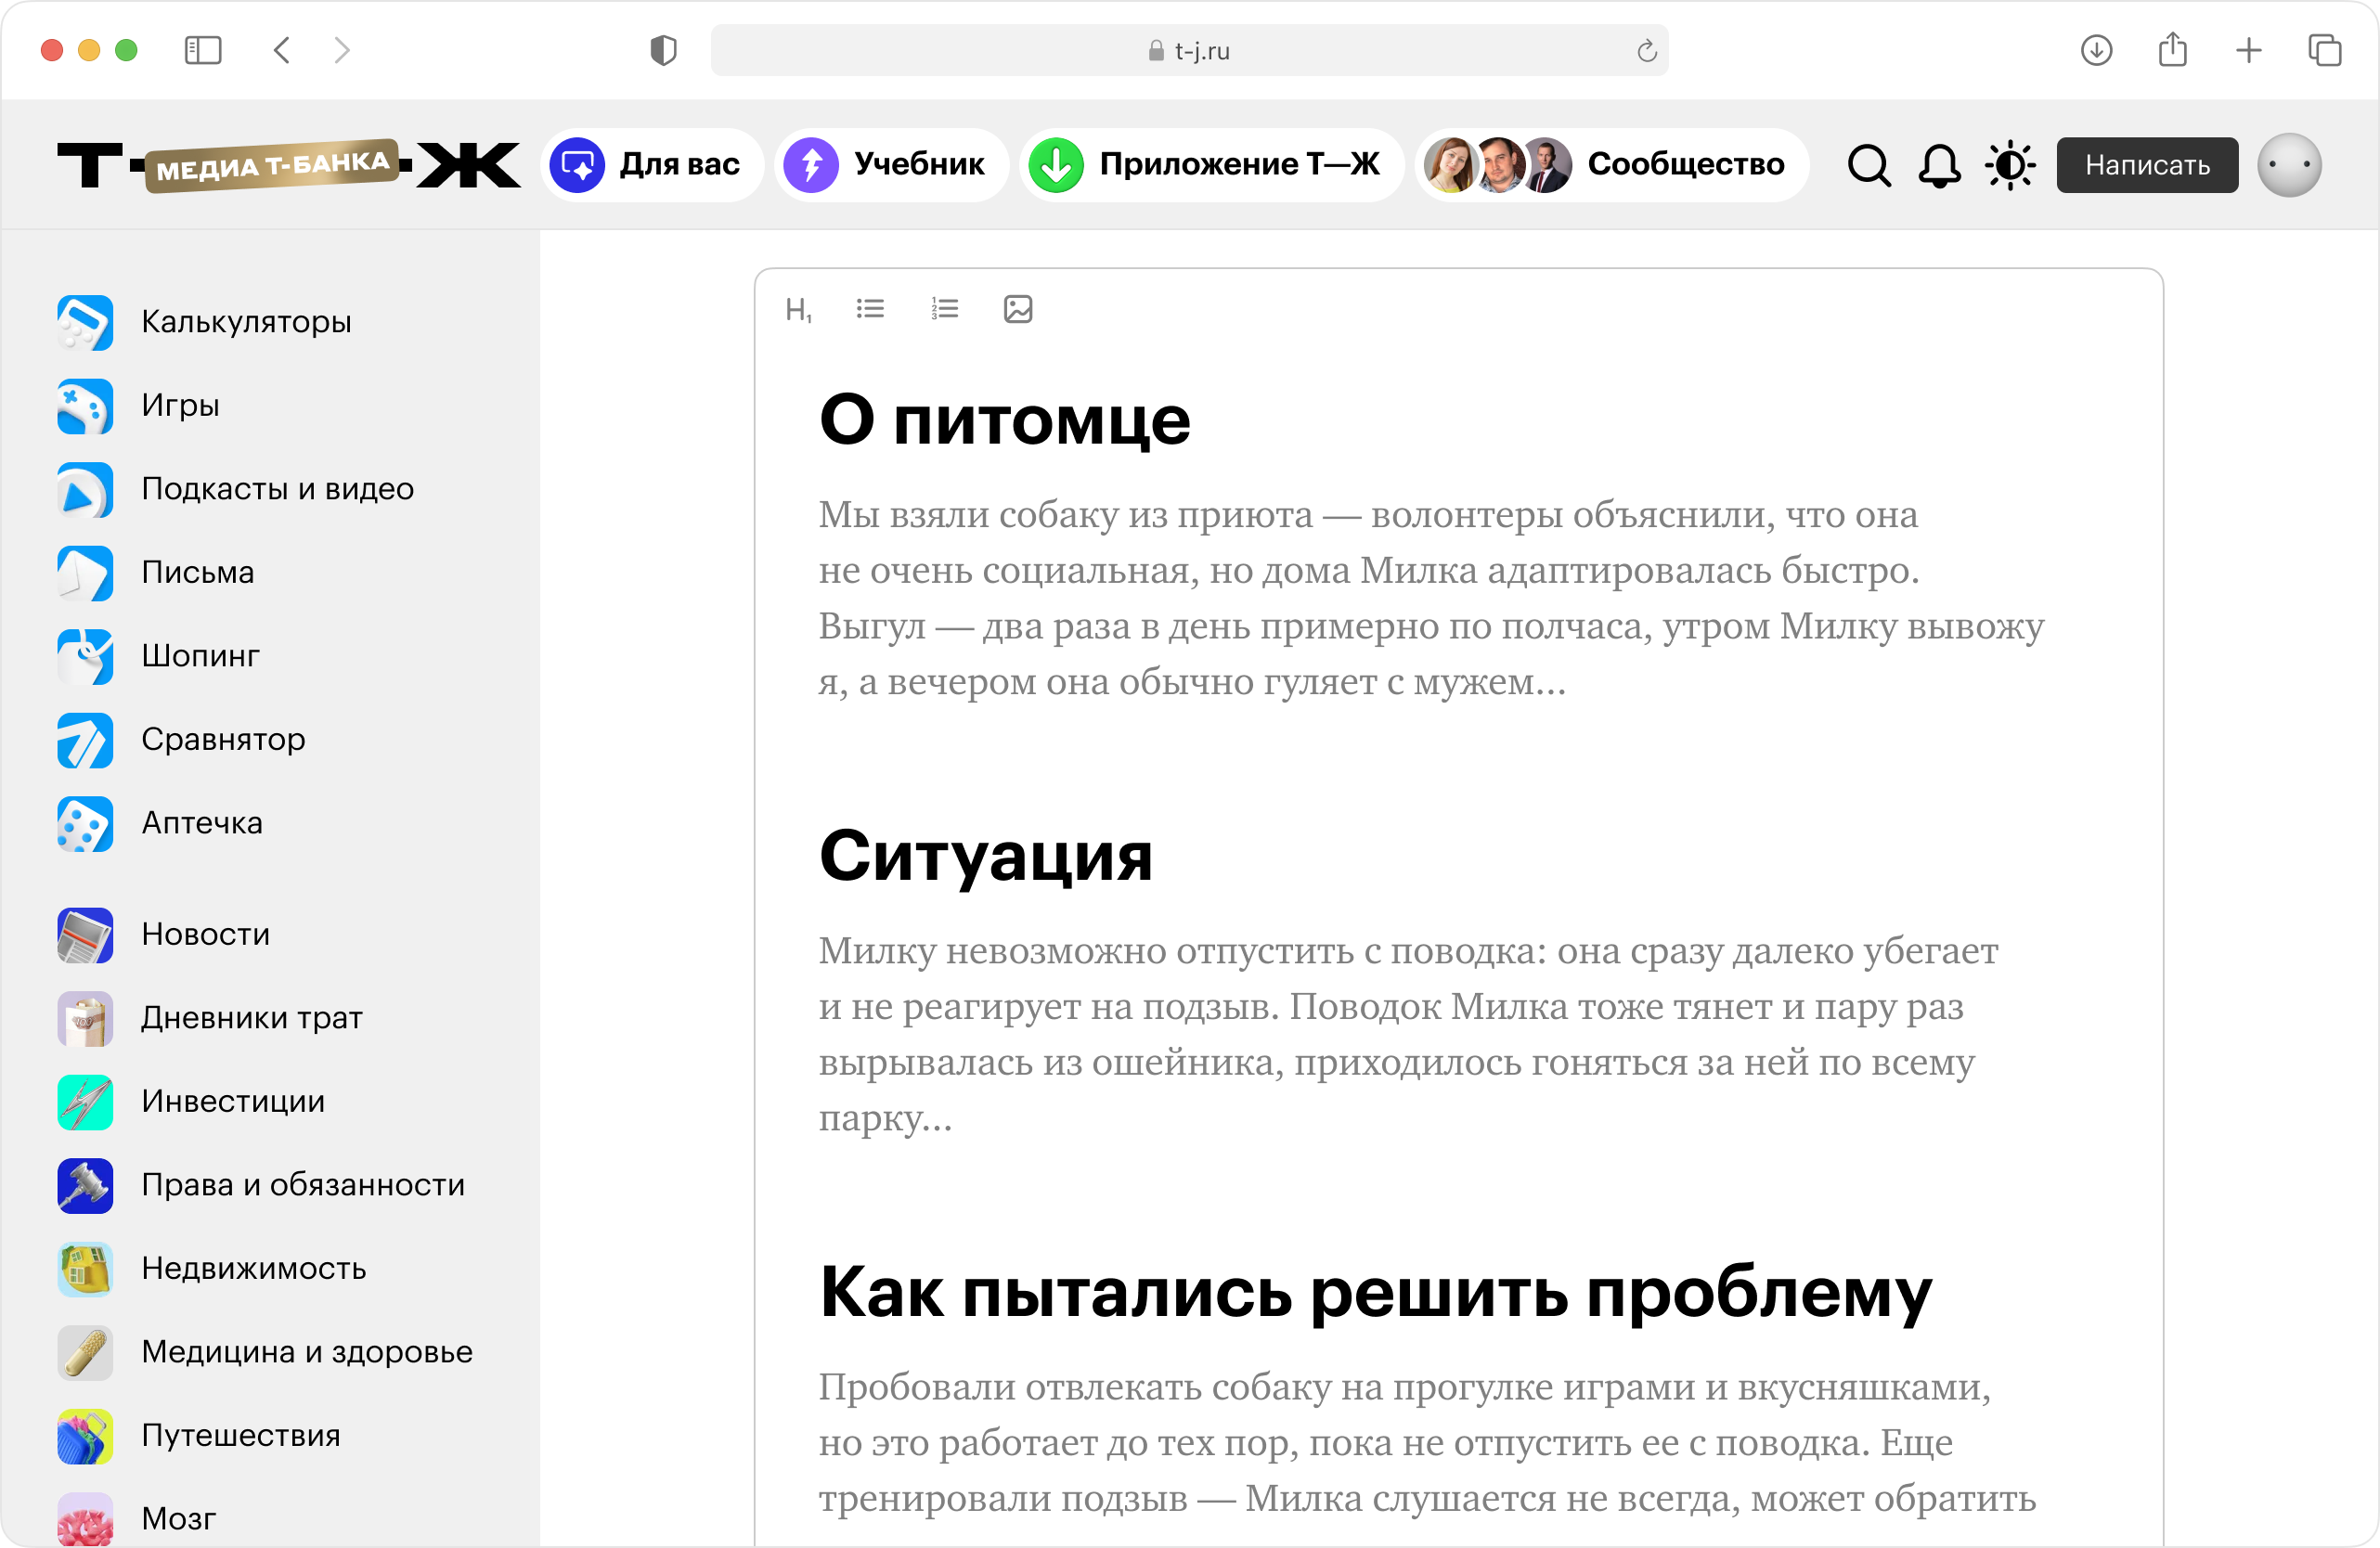
Task: Click the t-j.ru address bar
Action: coord(1188,50)
